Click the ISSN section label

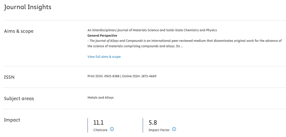pyautogui.click(x=9, y=77)
